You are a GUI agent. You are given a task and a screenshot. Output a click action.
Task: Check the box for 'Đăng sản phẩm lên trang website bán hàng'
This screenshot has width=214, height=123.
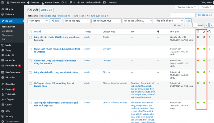pyautogui.click(x=30, y=72)
